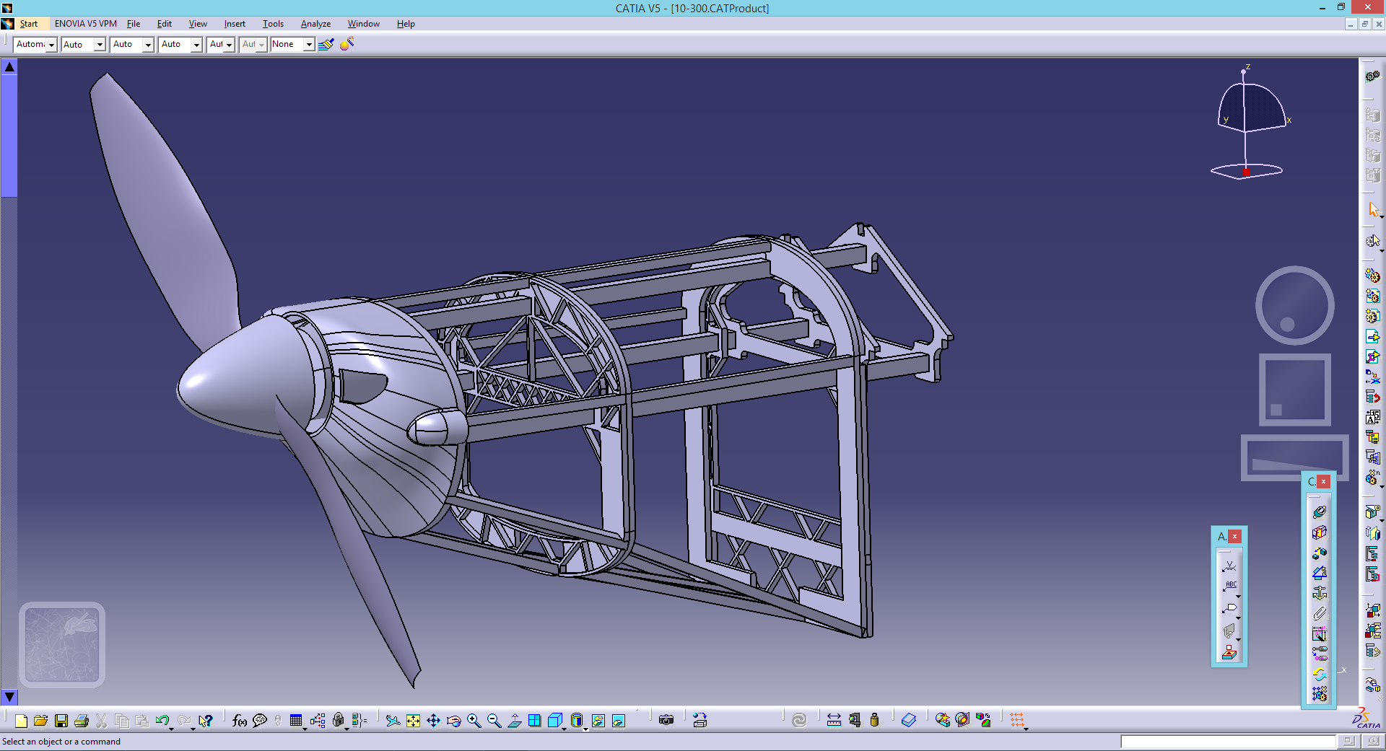Image resolution: width=1386 pixels, height=751 pixels.
Task: Toggle shading mode with the cube icon
Action: 555,720
